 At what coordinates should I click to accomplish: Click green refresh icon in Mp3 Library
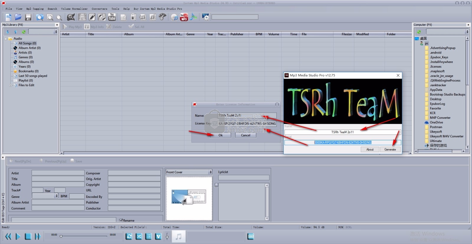[24, 32]
